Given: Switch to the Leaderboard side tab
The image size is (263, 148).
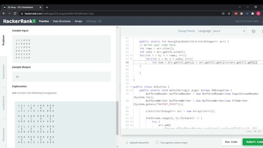Looking at the screenshot, I should pyautogui.click(x=4, y=103).
